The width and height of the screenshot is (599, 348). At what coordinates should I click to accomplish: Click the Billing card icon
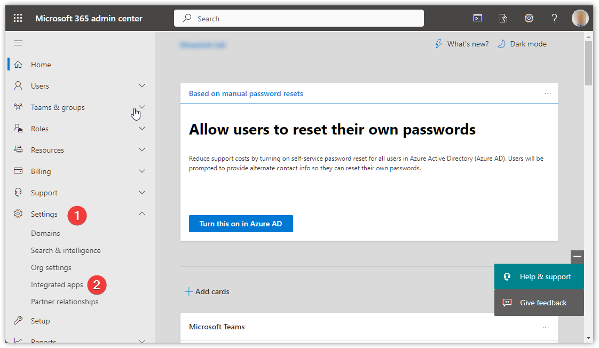(18, 171)
